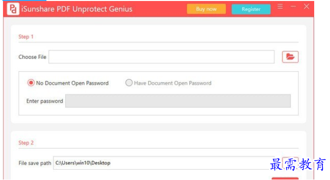Click the Enter password label
Image resolution: width=330 pixels, height=180 pixels.
click(44, 101)
